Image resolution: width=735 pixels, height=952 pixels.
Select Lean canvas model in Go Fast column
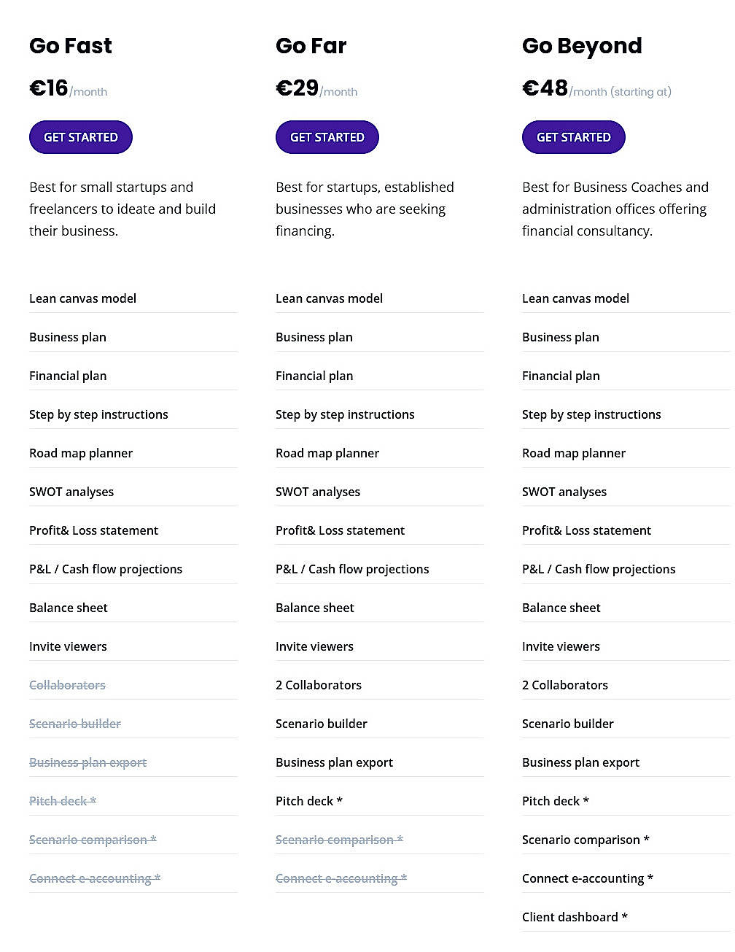pyautogui.click(x=82, y=298)
